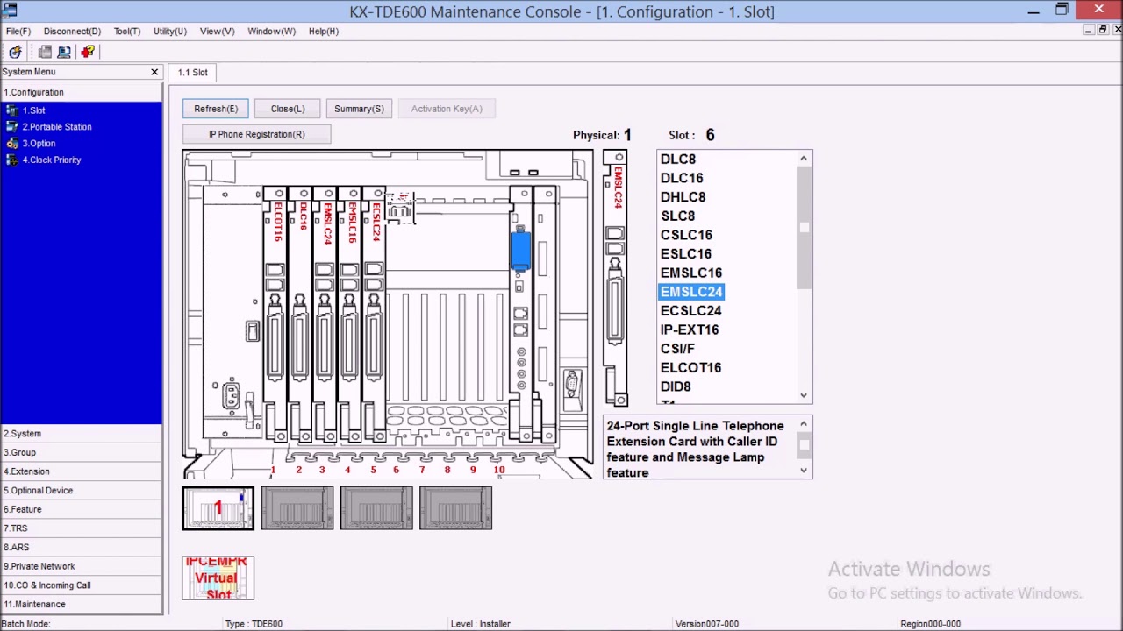Expand the 7.TRS menu section

(81, 528)
